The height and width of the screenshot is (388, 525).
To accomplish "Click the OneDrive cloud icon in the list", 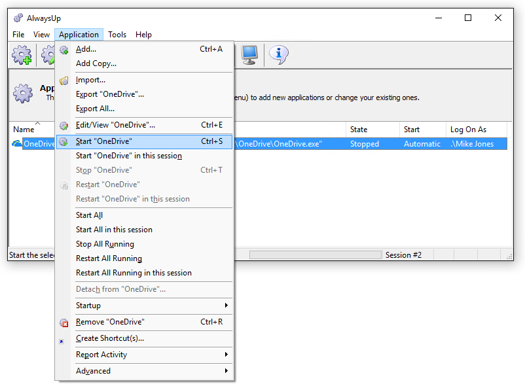I will (17, 143).
